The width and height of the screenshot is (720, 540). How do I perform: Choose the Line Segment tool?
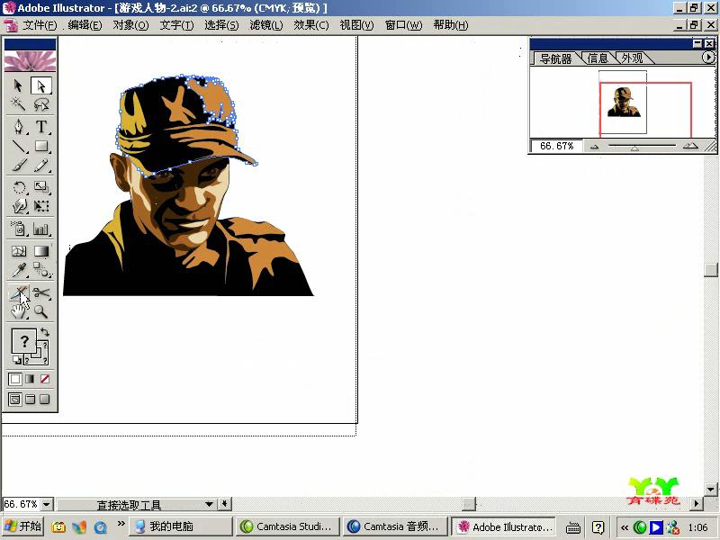pos(18,146)
